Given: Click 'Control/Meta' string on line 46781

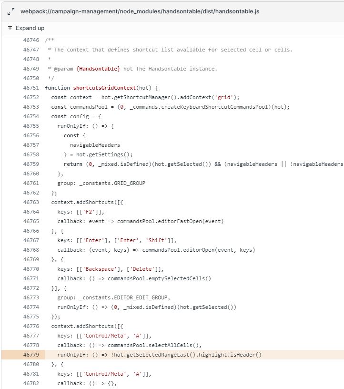Looking at the screenshot, I should pos(104,374).
